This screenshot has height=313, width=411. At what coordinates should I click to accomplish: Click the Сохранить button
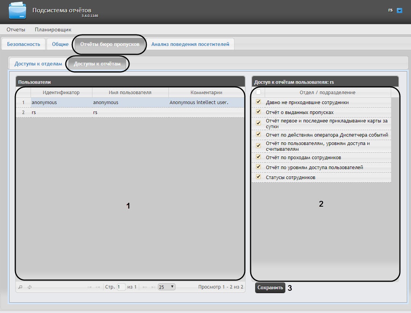tap(270, 287)
